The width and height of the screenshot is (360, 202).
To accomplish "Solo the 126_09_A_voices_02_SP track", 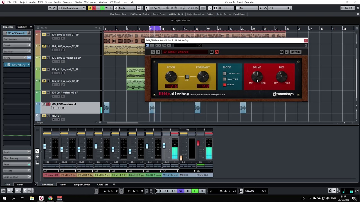I will pyautogui.click(x=48, y=93).
